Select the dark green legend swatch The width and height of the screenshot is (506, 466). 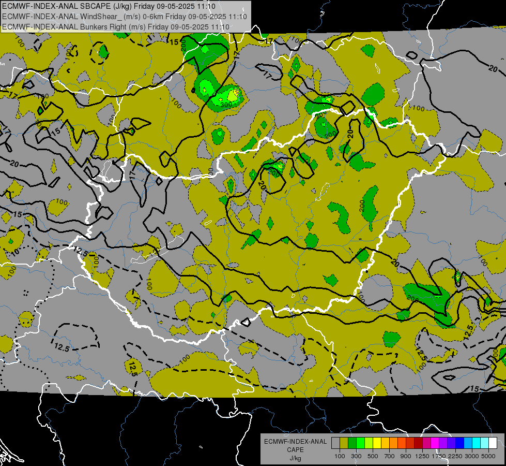(352, 443)
